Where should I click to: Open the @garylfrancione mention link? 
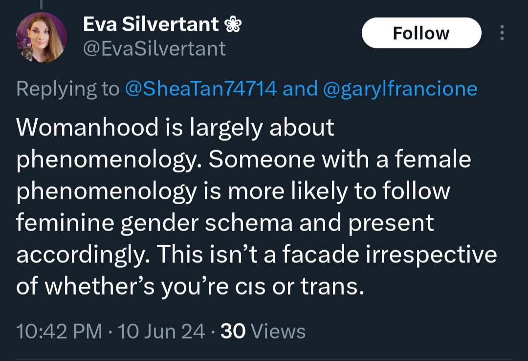click(400, 89)
